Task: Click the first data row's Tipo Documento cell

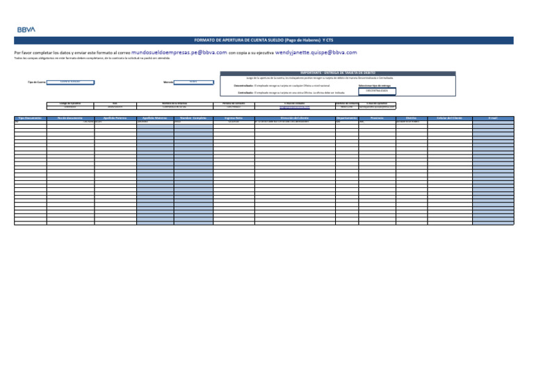Action: click(x=31, y=122)
